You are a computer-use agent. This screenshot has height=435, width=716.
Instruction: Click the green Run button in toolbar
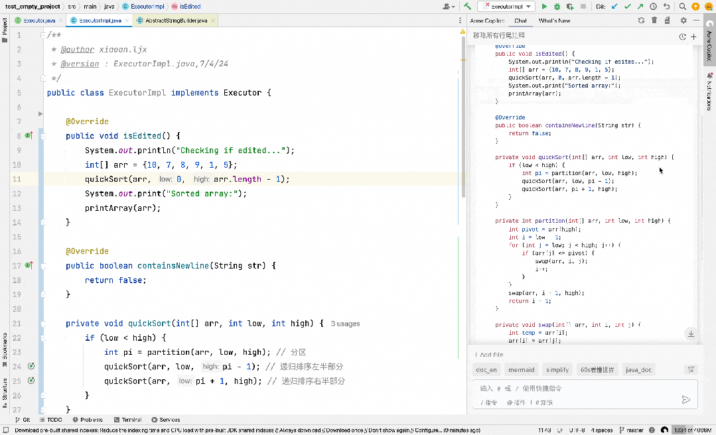(x=544, y=7)
